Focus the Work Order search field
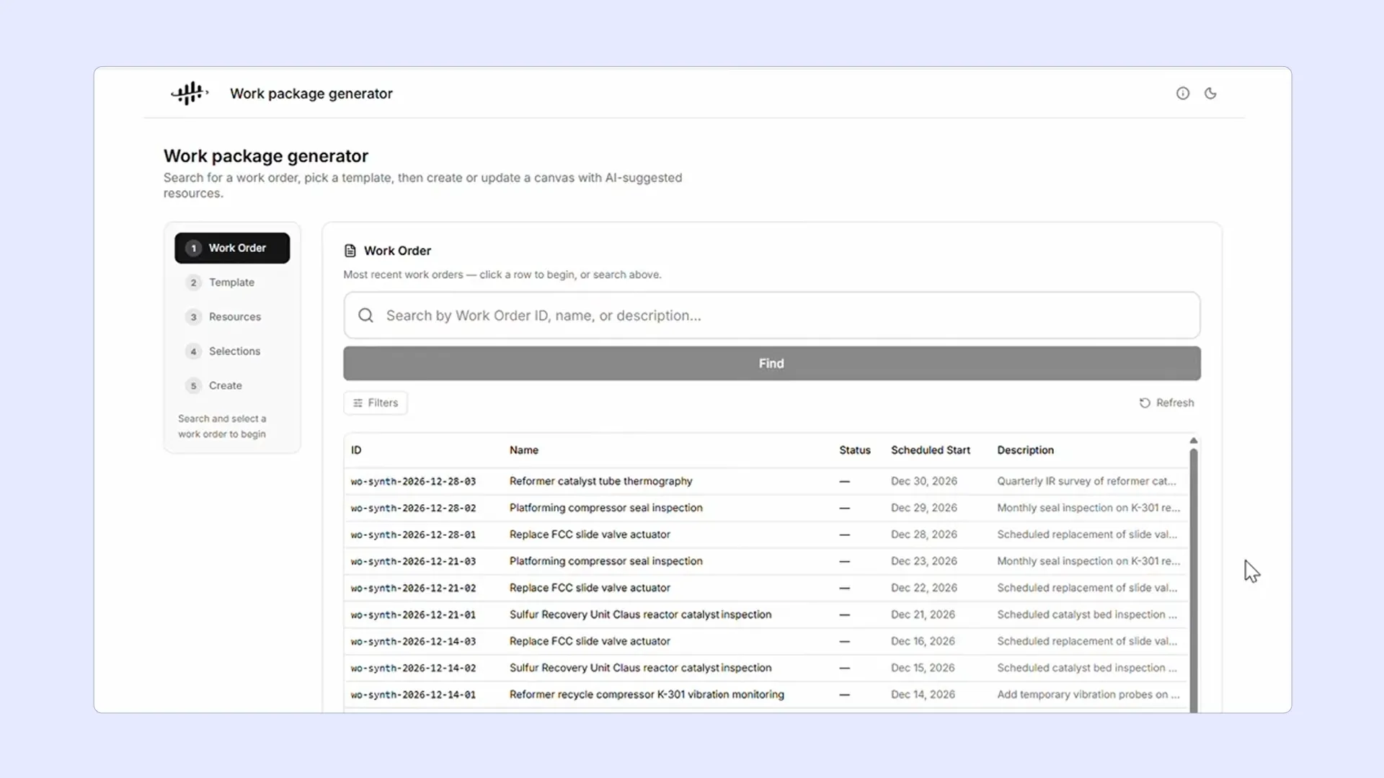 coord(772,316)
